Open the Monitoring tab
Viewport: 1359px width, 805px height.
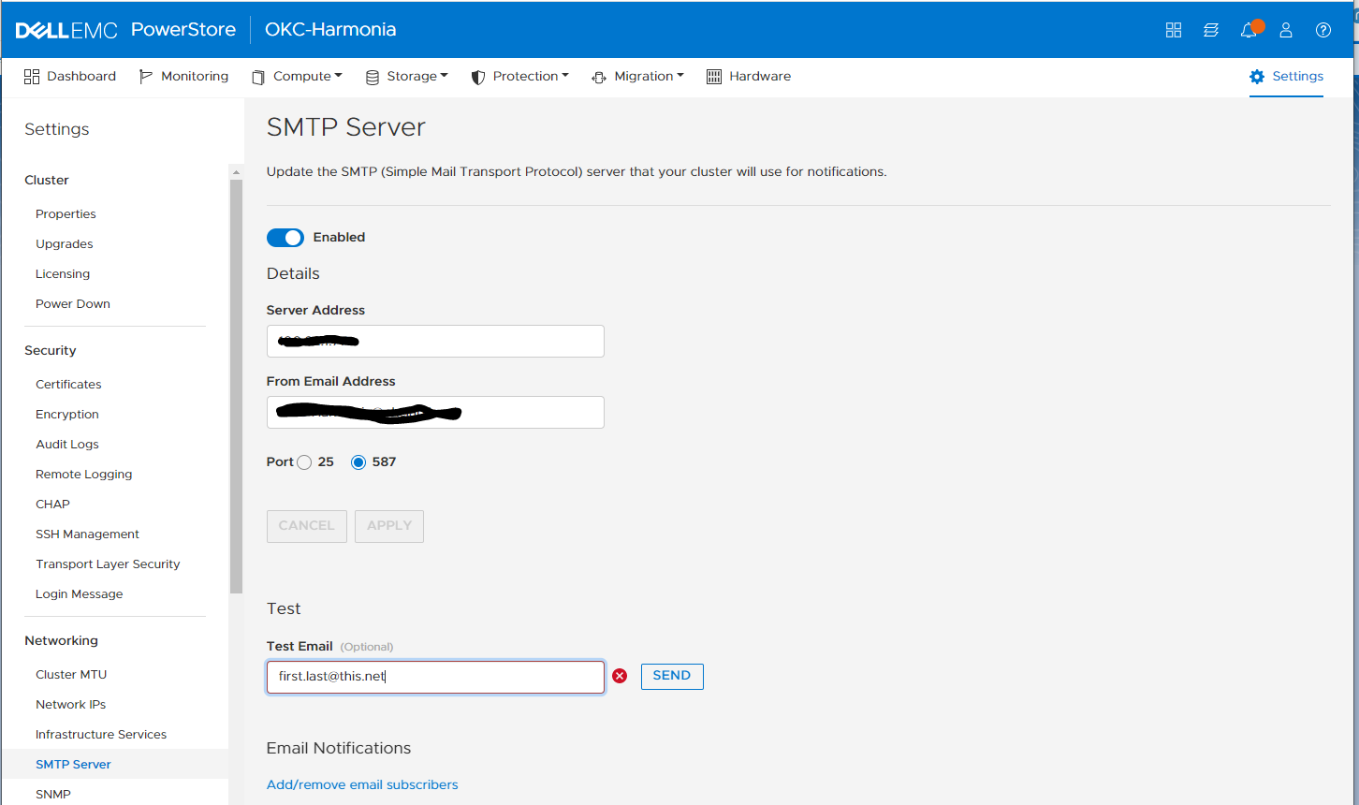184,77
